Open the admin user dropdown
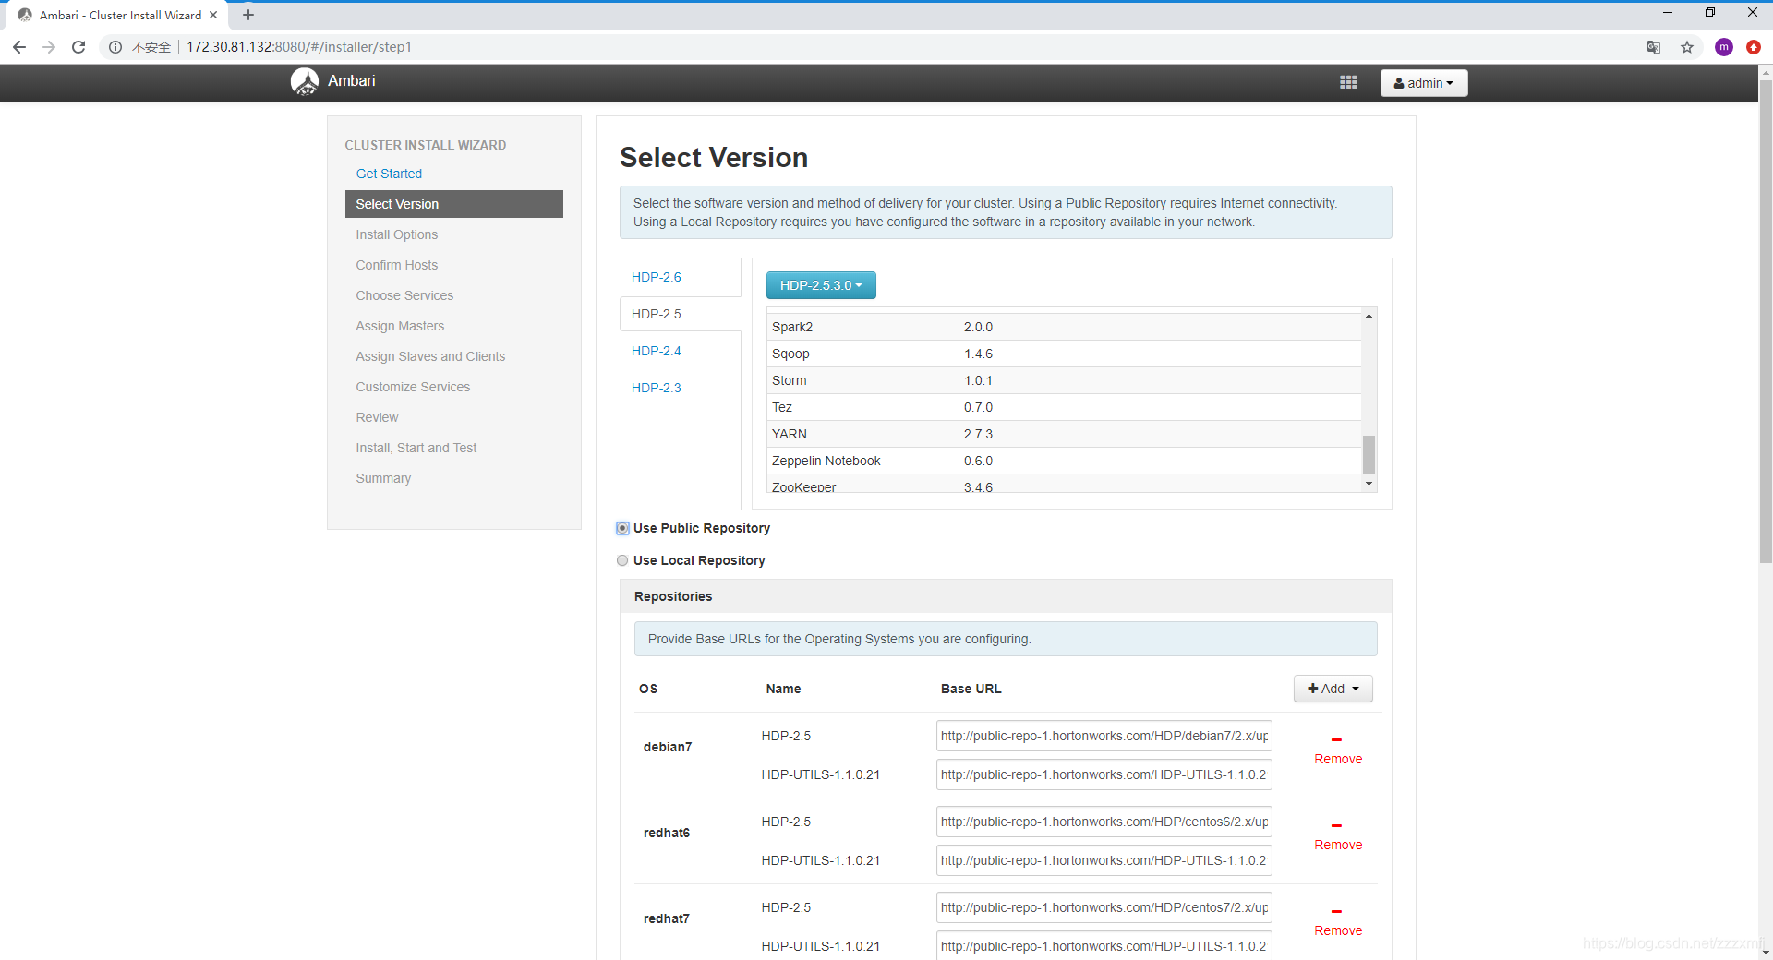 point(1423,83)
